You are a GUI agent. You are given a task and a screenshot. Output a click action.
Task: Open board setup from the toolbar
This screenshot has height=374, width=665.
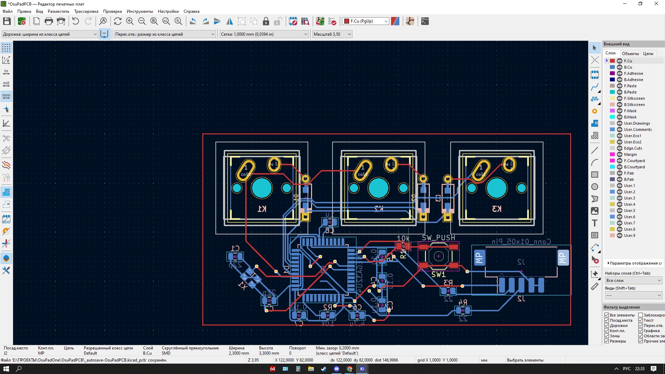pyautogui.click(x=22, y=21)
